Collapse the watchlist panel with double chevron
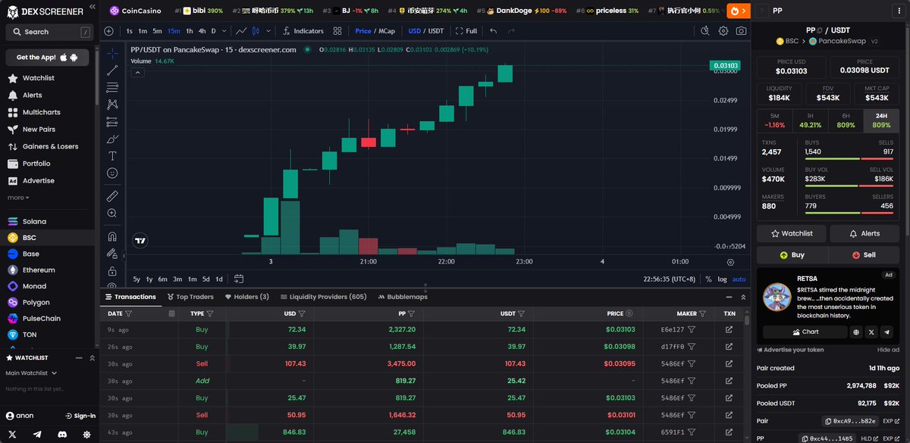Viewport: 910px width, 443px height. coord(92,357)
